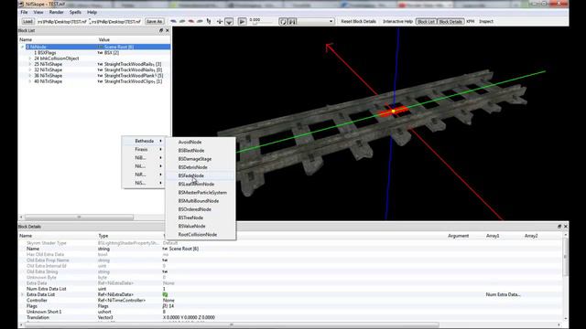Expand the 40 NiTriShape row
Image resolution: width=586 pixels, height=329 pixels.
[x=30, y=81]
